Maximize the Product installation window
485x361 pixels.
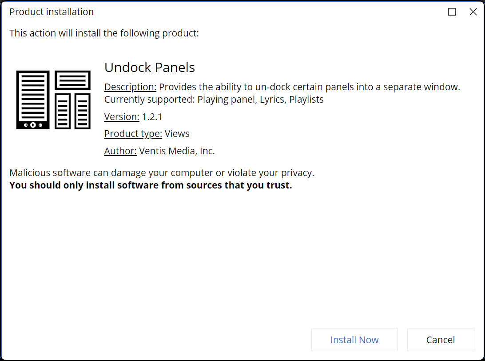click(x=452, y=12)
